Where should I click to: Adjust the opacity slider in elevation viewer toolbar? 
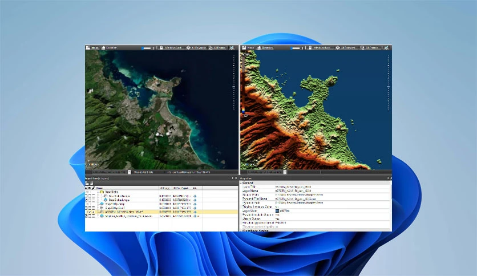click(297, 48)
